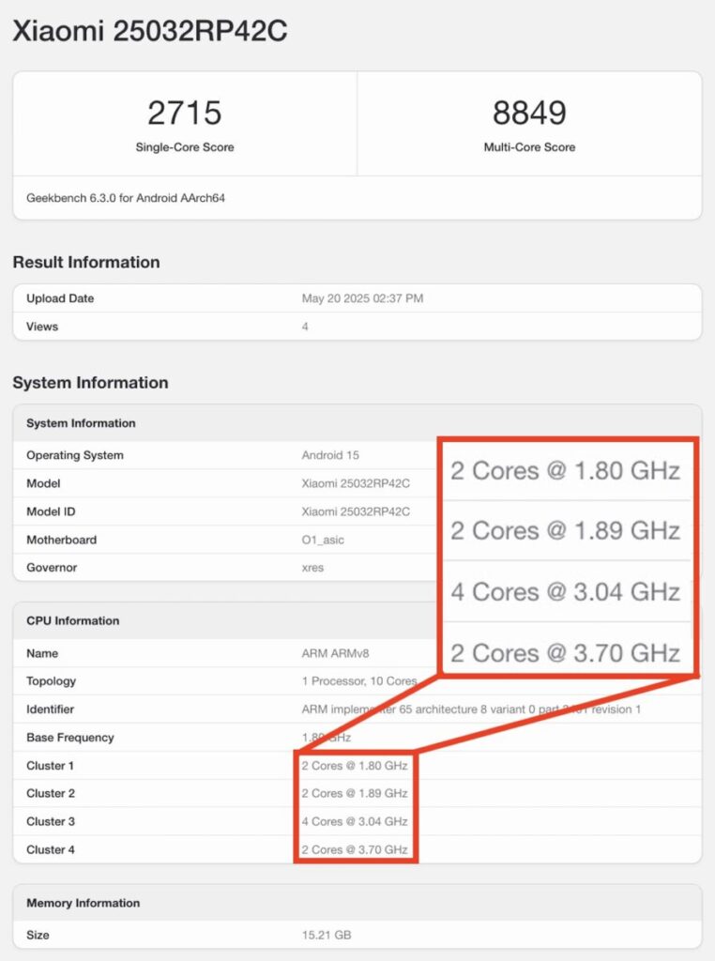The width and height of the screenshot is (715, 961).
Task: Click the Size label under Memory Information
Action: coord(38,935)
